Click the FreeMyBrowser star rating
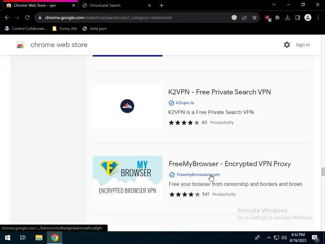Viewport: 325px width, 244px height. click(184, 194)
